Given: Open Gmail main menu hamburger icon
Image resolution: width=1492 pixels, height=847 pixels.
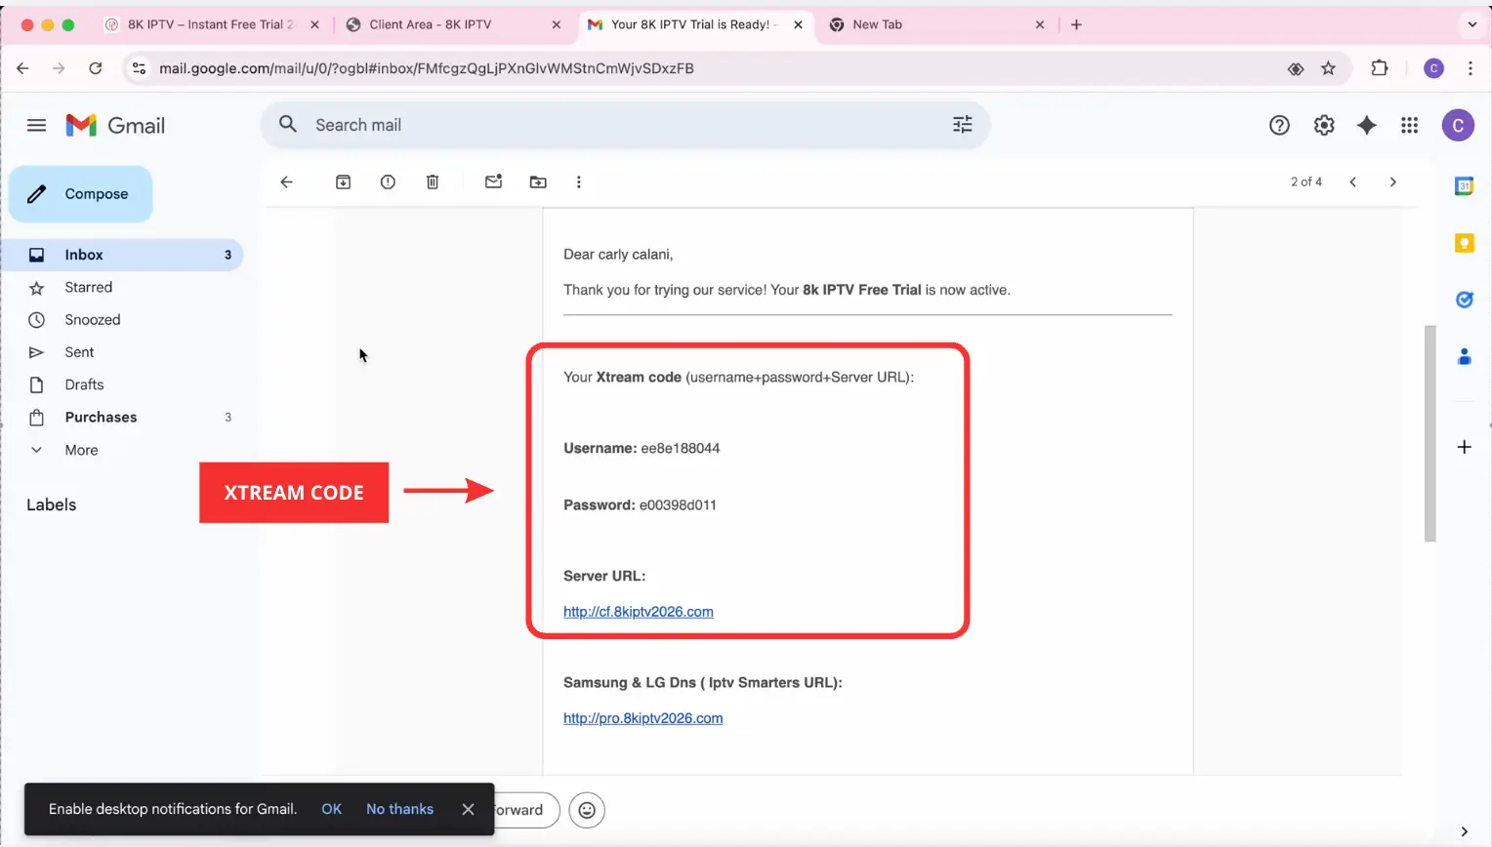Looking at the screenshot, I should (x=36, y=125).
